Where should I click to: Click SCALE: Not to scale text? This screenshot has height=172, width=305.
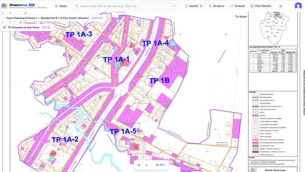tap(275, 170)
